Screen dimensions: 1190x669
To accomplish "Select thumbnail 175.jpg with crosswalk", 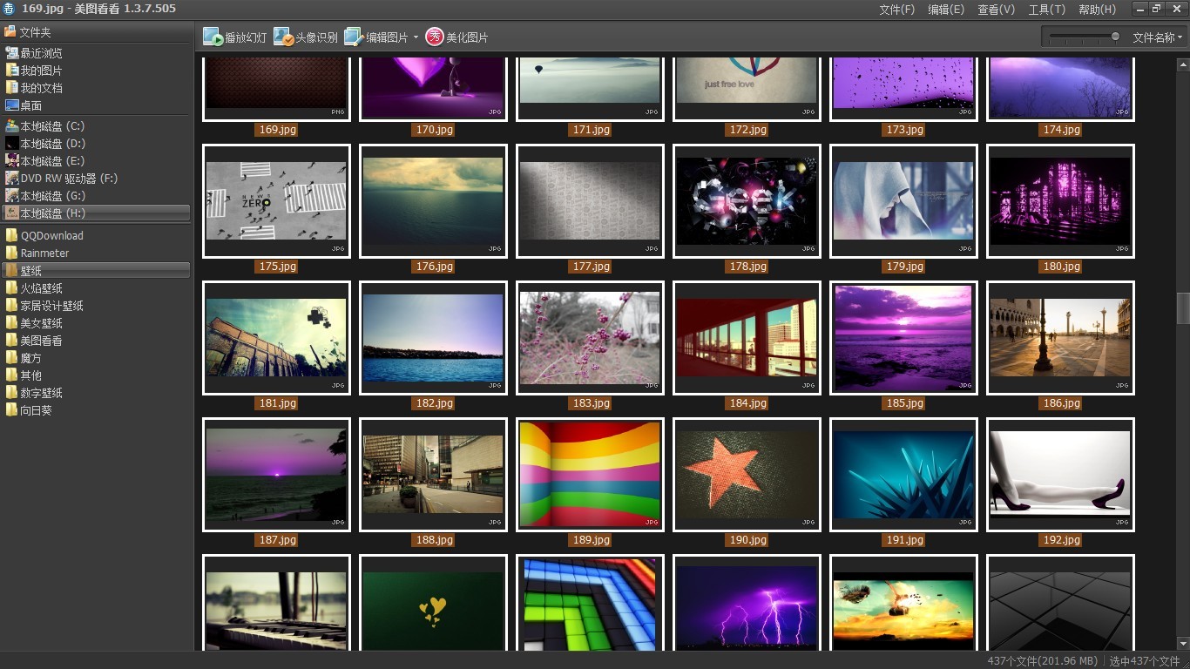I will pos(276,201).
